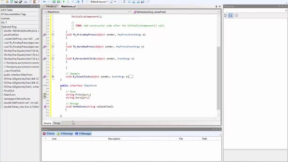Click the Step Over debug icon
288x162 pixels.
point(78,2)
